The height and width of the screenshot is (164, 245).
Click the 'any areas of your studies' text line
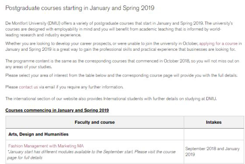tap(28, 67)
